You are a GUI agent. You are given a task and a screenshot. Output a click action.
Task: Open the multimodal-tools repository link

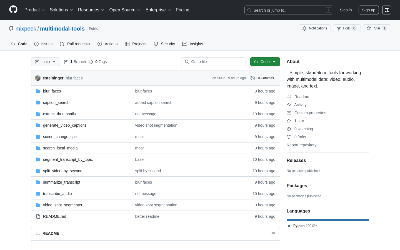(62, 29)
